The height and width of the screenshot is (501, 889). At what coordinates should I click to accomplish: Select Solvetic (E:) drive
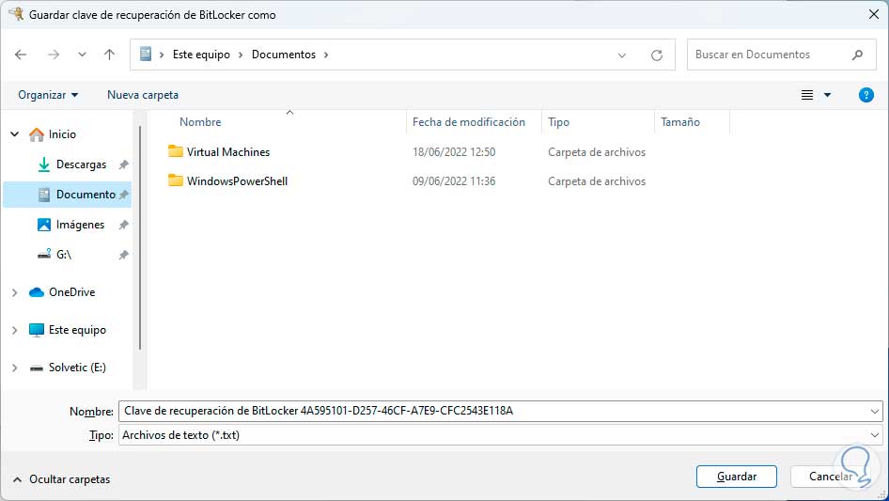click(x=77, y=368)
